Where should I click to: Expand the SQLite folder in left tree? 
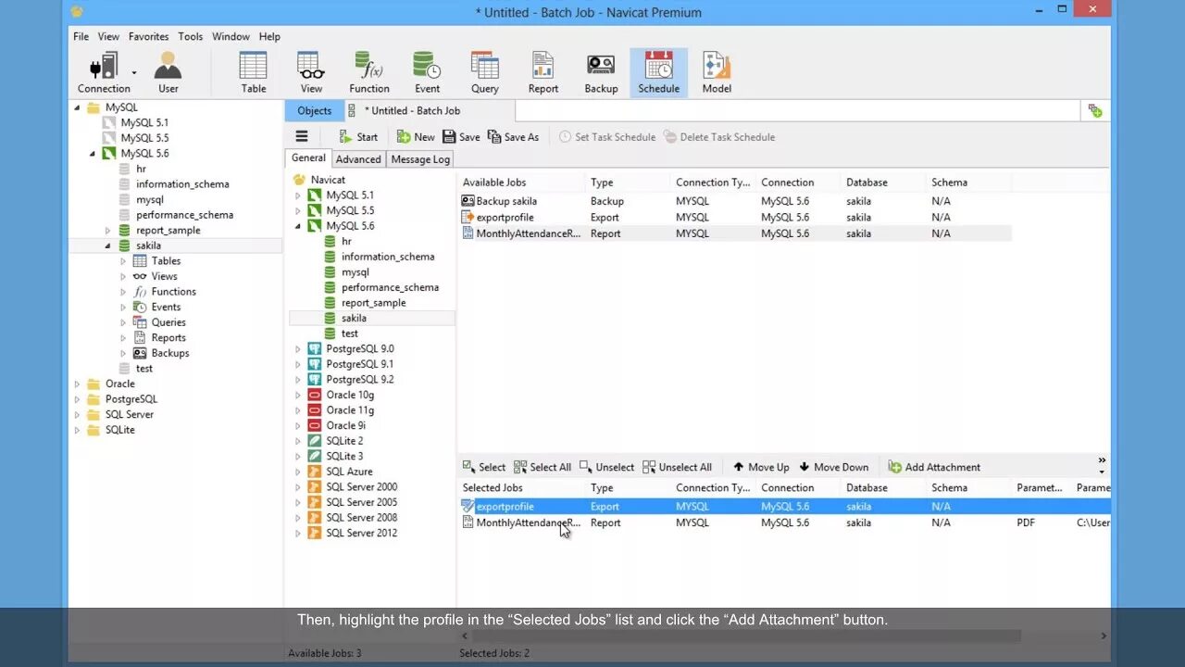tap(78, 430)
